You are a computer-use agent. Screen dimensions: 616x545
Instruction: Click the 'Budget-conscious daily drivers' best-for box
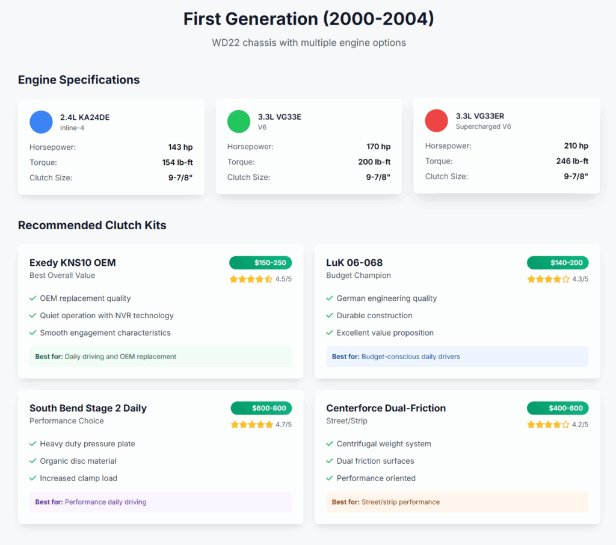457,356
